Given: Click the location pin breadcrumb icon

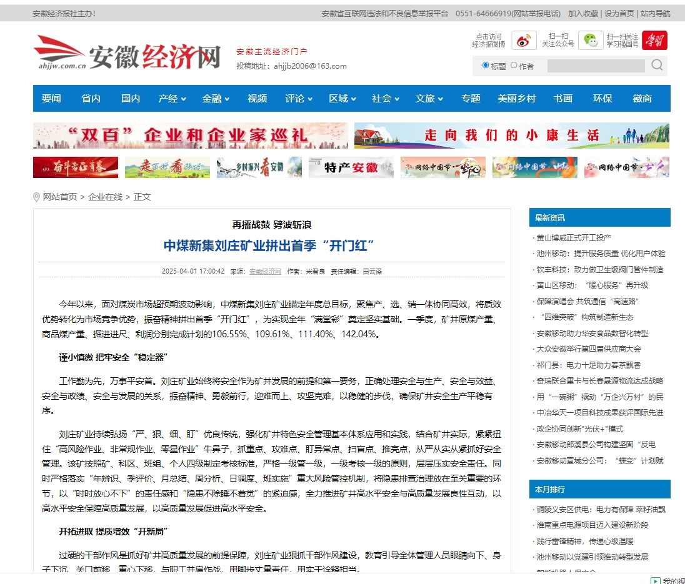Looking at the screenshot, I should [36, 197].
